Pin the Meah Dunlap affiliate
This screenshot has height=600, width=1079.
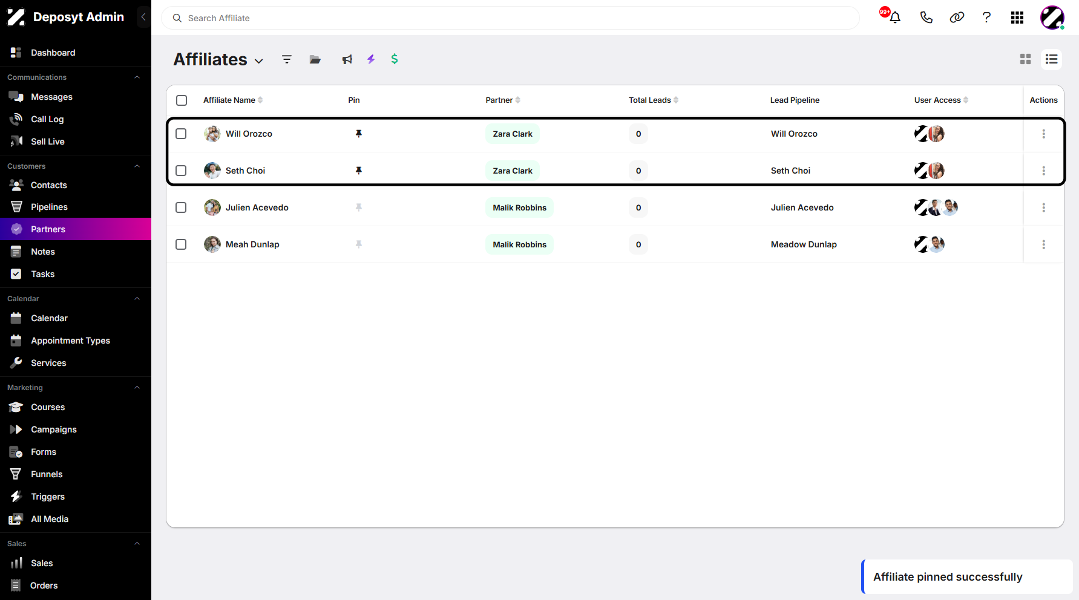(x=359, y=244)
